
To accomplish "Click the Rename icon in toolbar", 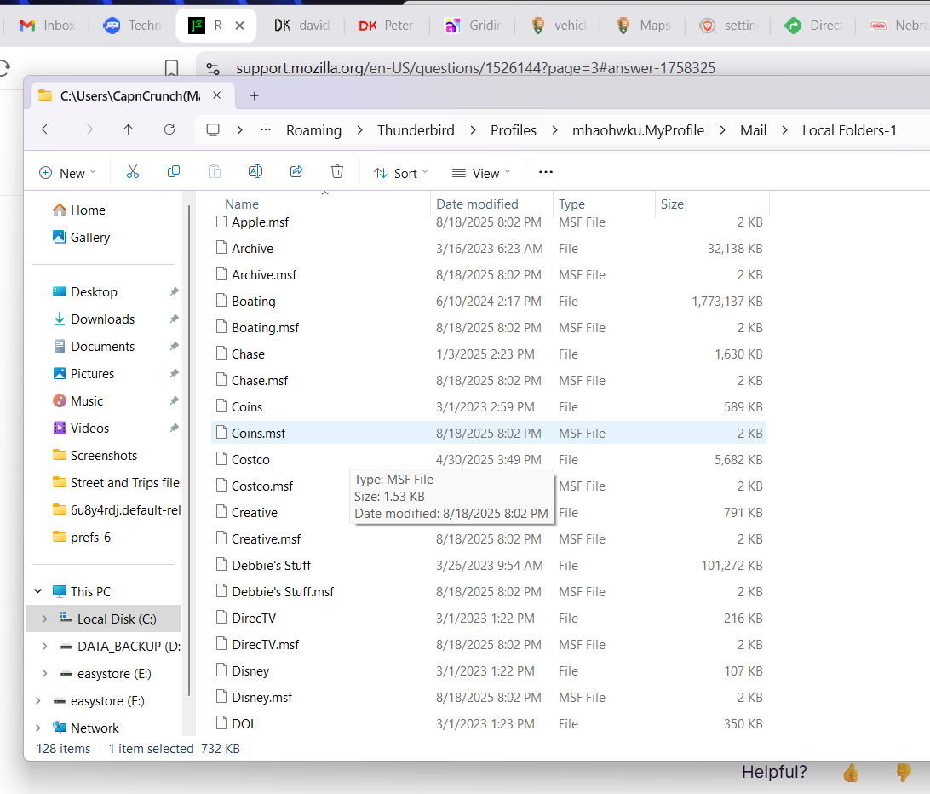I will tap(255, 172).
